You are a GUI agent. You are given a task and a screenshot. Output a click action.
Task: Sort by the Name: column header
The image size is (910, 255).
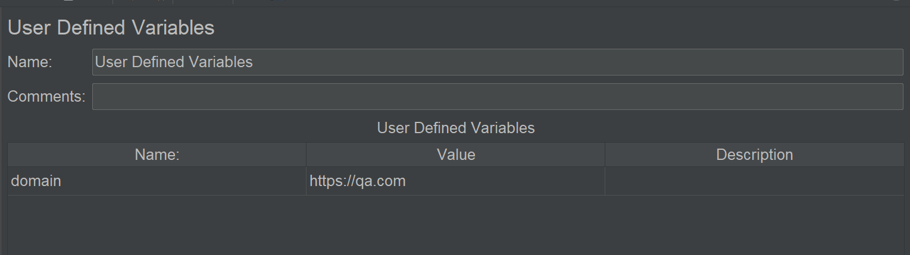tap(157, 155)
